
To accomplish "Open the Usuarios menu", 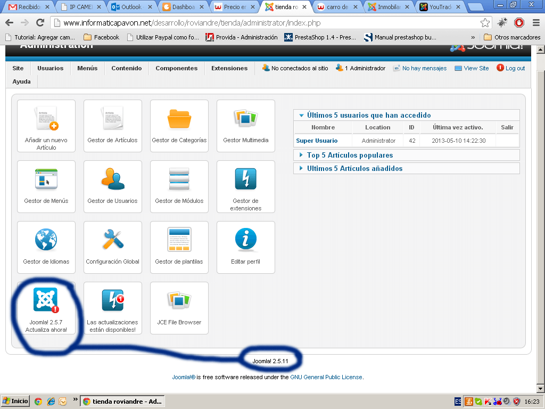I will click(51, 68).
